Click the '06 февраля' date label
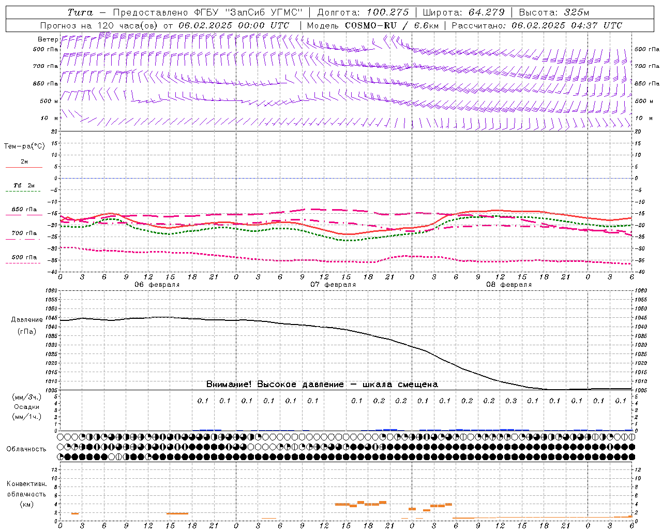The width and height of the screenshot is (662, 530). tap(157, 285)
